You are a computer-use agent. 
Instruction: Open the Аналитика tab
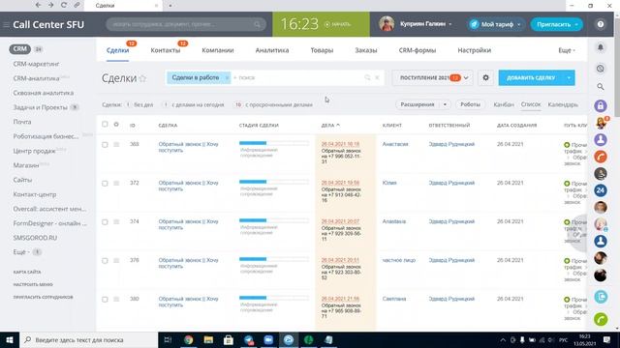272,50
